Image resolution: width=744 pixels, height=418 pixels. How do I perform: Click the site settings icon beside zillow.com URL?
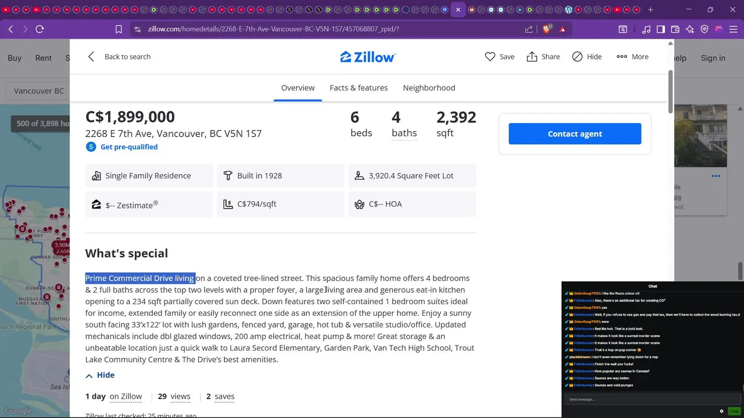(x=137, y=29)
